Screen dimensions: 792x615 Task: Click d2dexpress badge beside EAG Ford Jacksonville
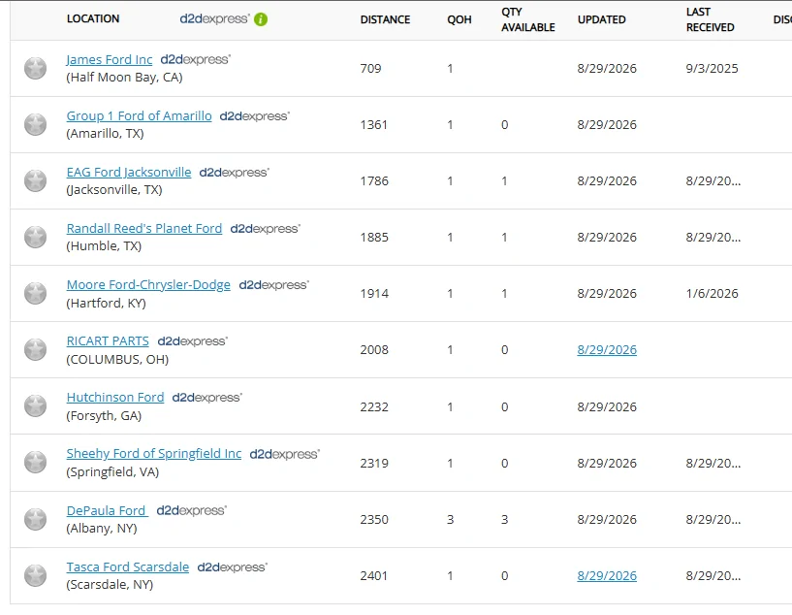[x=235, y=173]
